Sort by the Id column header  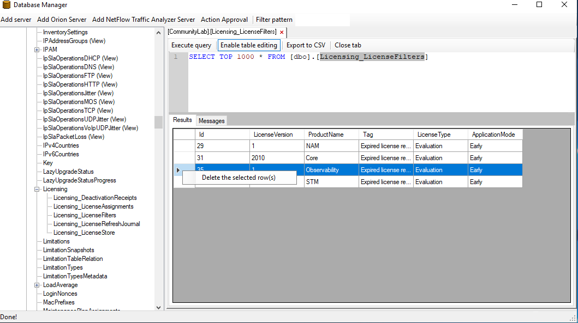point(222,135)
